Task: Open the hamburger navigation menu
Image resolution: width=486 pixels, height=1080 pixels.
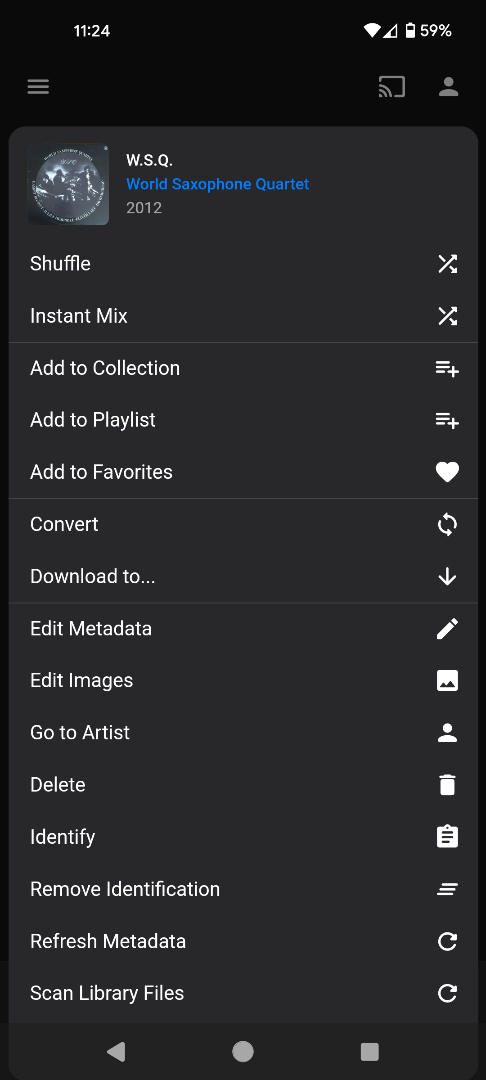Action: tap(38, 86)
